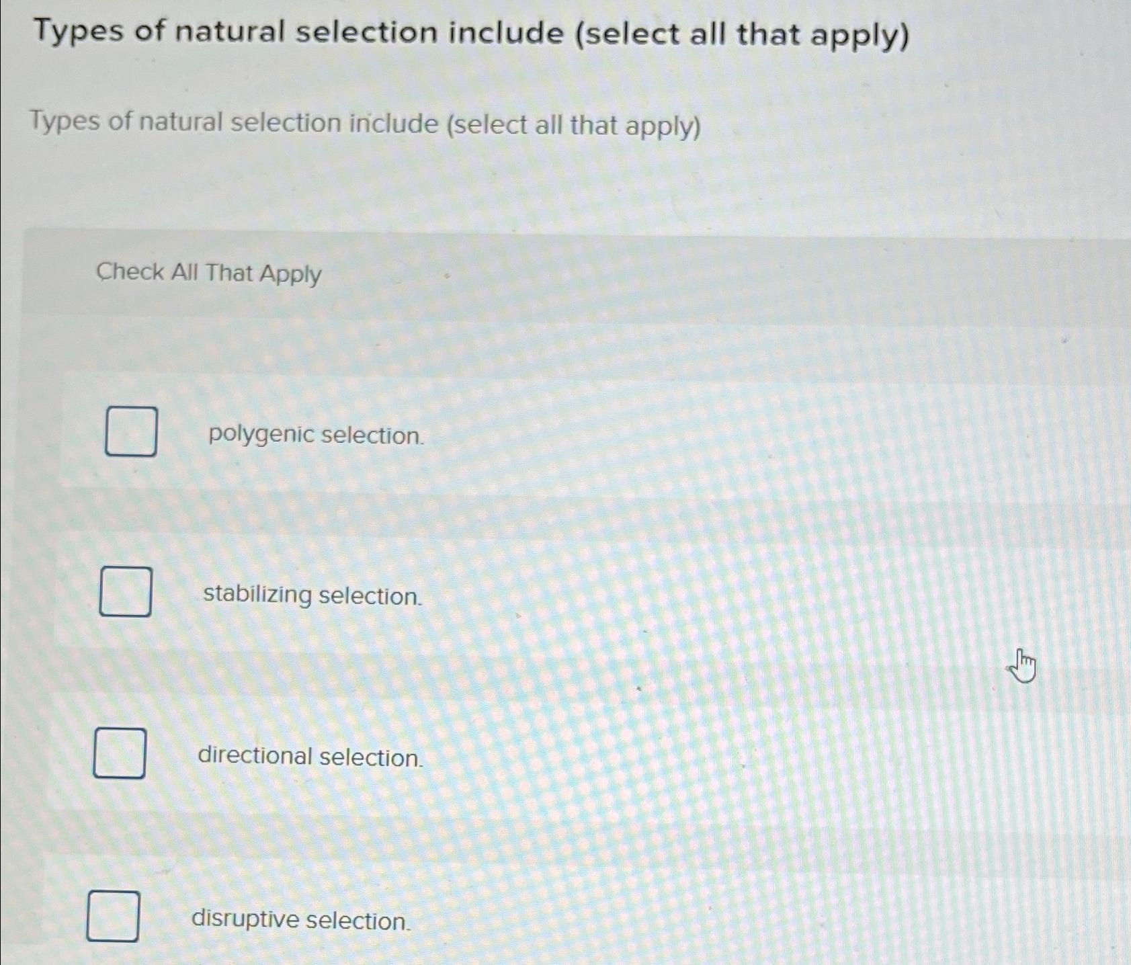The width and height of the screenshot is (1131, 965).
Task: Check the polygenic selection checkbox
Action: click(131, 432)
